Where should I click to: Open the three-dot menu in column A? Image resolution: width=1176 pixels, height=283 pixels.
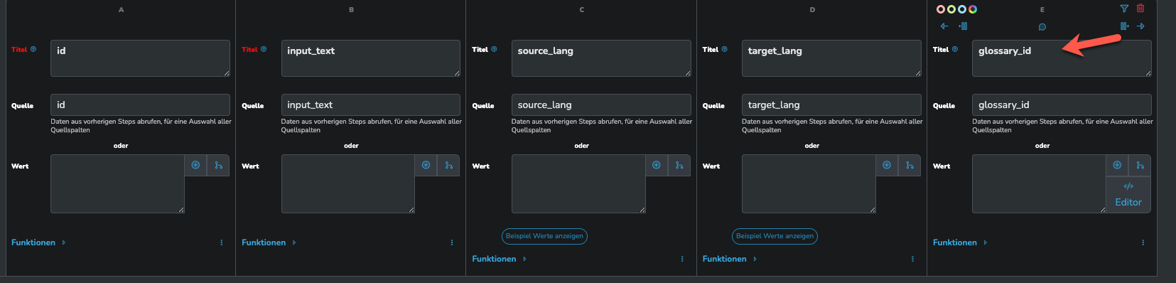(222, 242)
